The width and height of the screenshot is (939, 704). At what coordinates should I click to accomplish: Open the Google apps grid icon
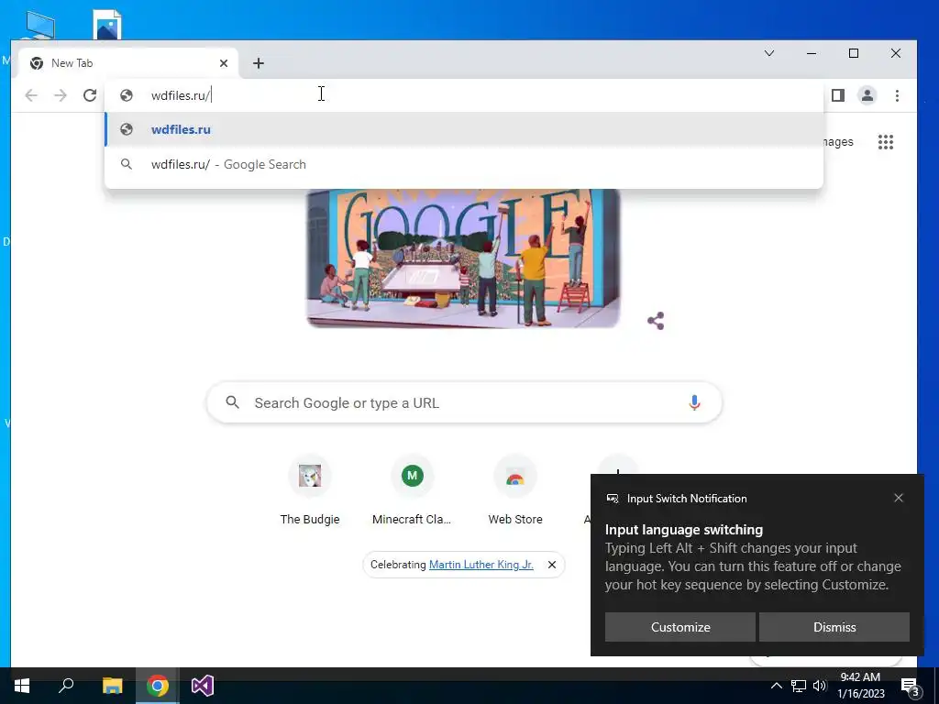point(886,142)
